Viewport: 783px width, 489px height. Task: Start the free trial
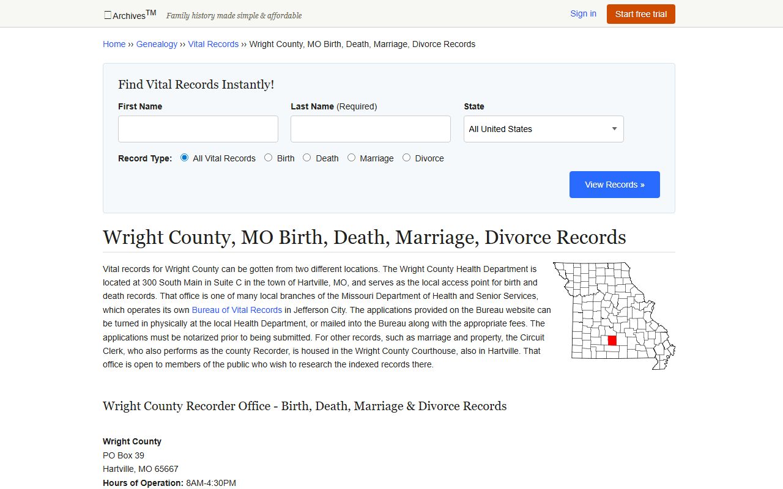(640, 14)
